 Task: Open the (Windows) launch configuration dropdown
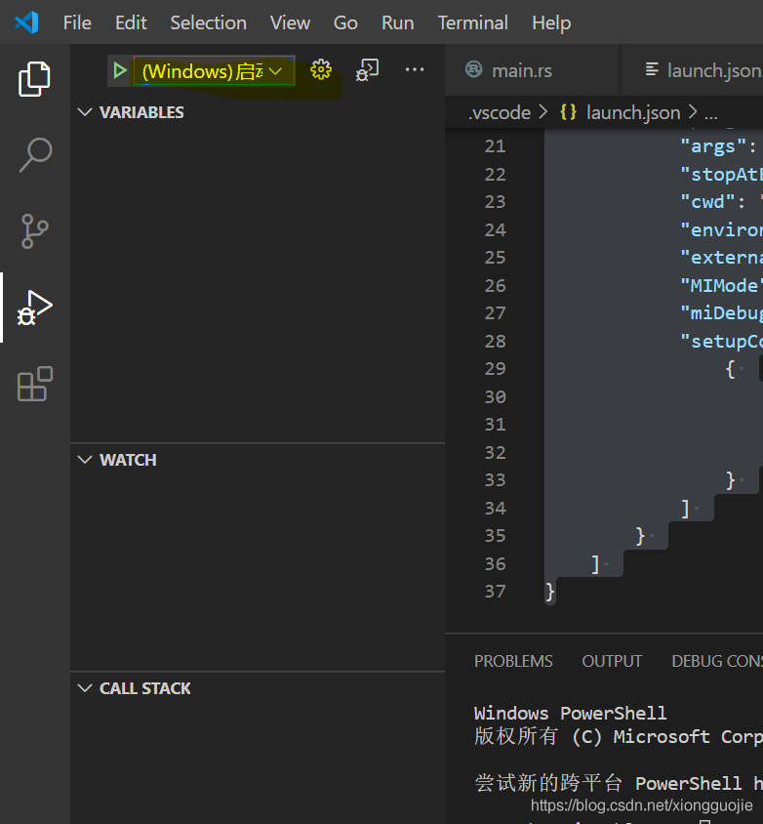[x=214, y=71]
